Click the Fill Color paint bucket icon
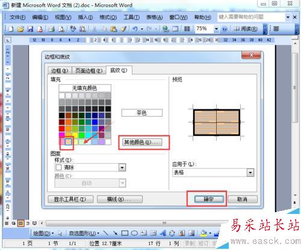 click(x=203, y=233)
